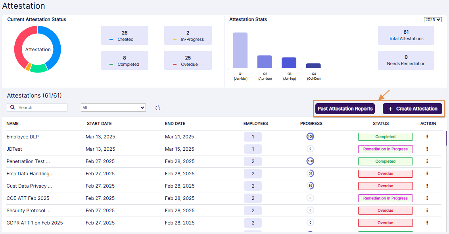Expand the All status filter dropdown
This screenshot has width=449, height=234.
(113, 107)
